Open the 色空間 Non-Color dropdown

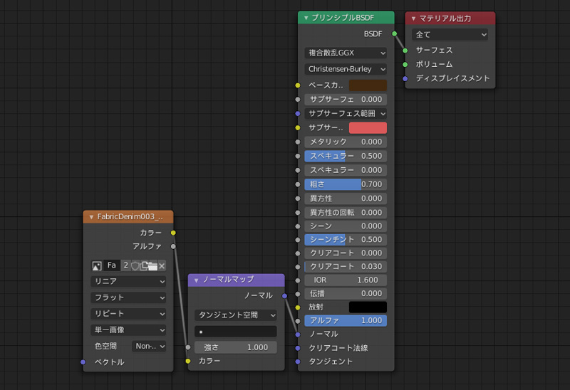click(149, 346)
